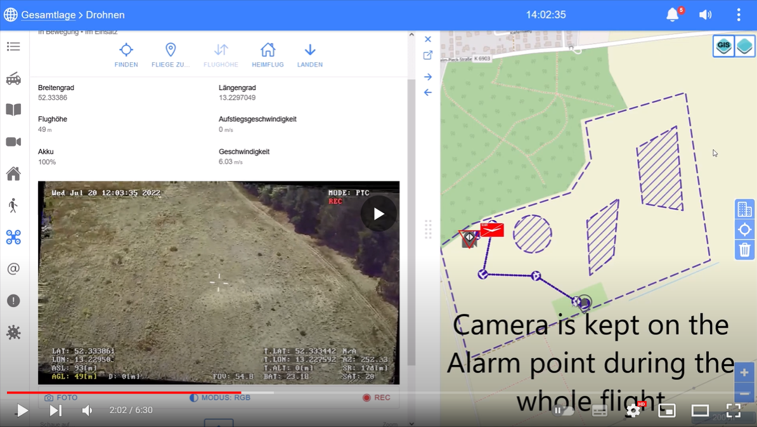This screenshot has height=427, width=757.
Task: Open the video camera sidebar icon
Action: [13, 141]
